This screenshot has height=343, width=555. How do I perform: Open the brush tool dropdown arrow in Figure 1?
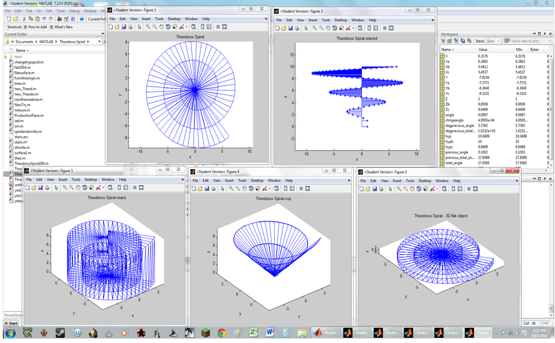[x=186, y=27]
